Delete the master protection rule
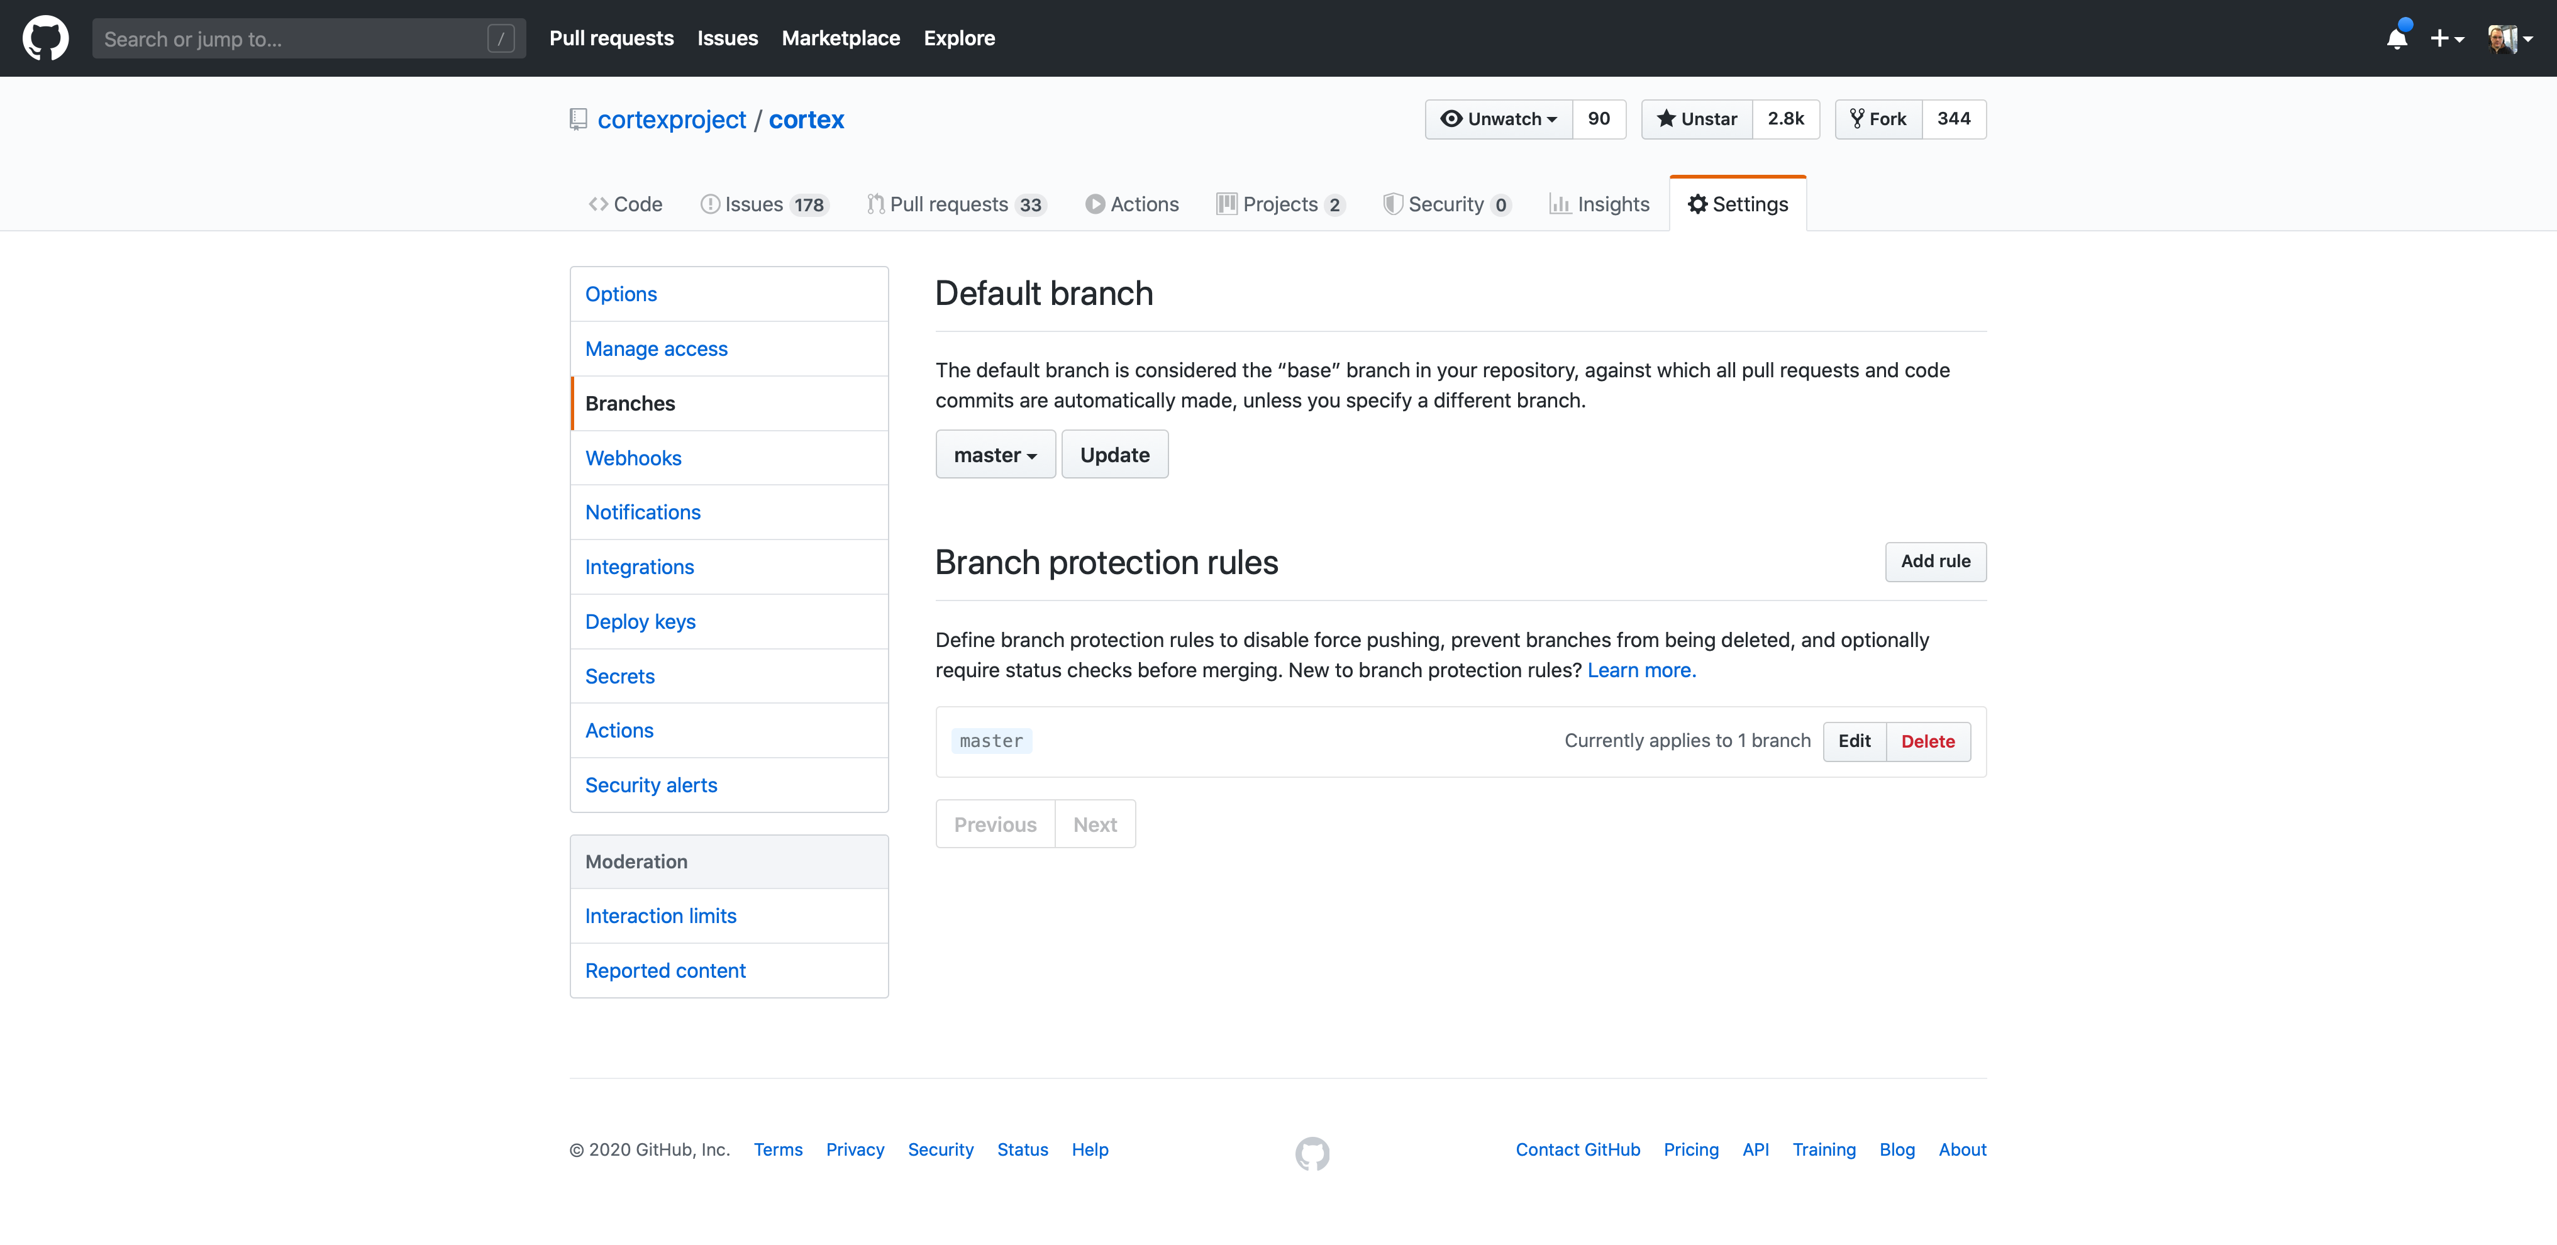 pos(1927,741)
